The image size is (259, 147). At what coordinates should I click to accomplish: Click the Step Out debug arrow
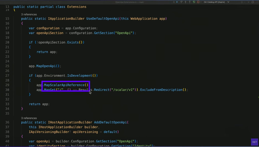coord(190,2)
